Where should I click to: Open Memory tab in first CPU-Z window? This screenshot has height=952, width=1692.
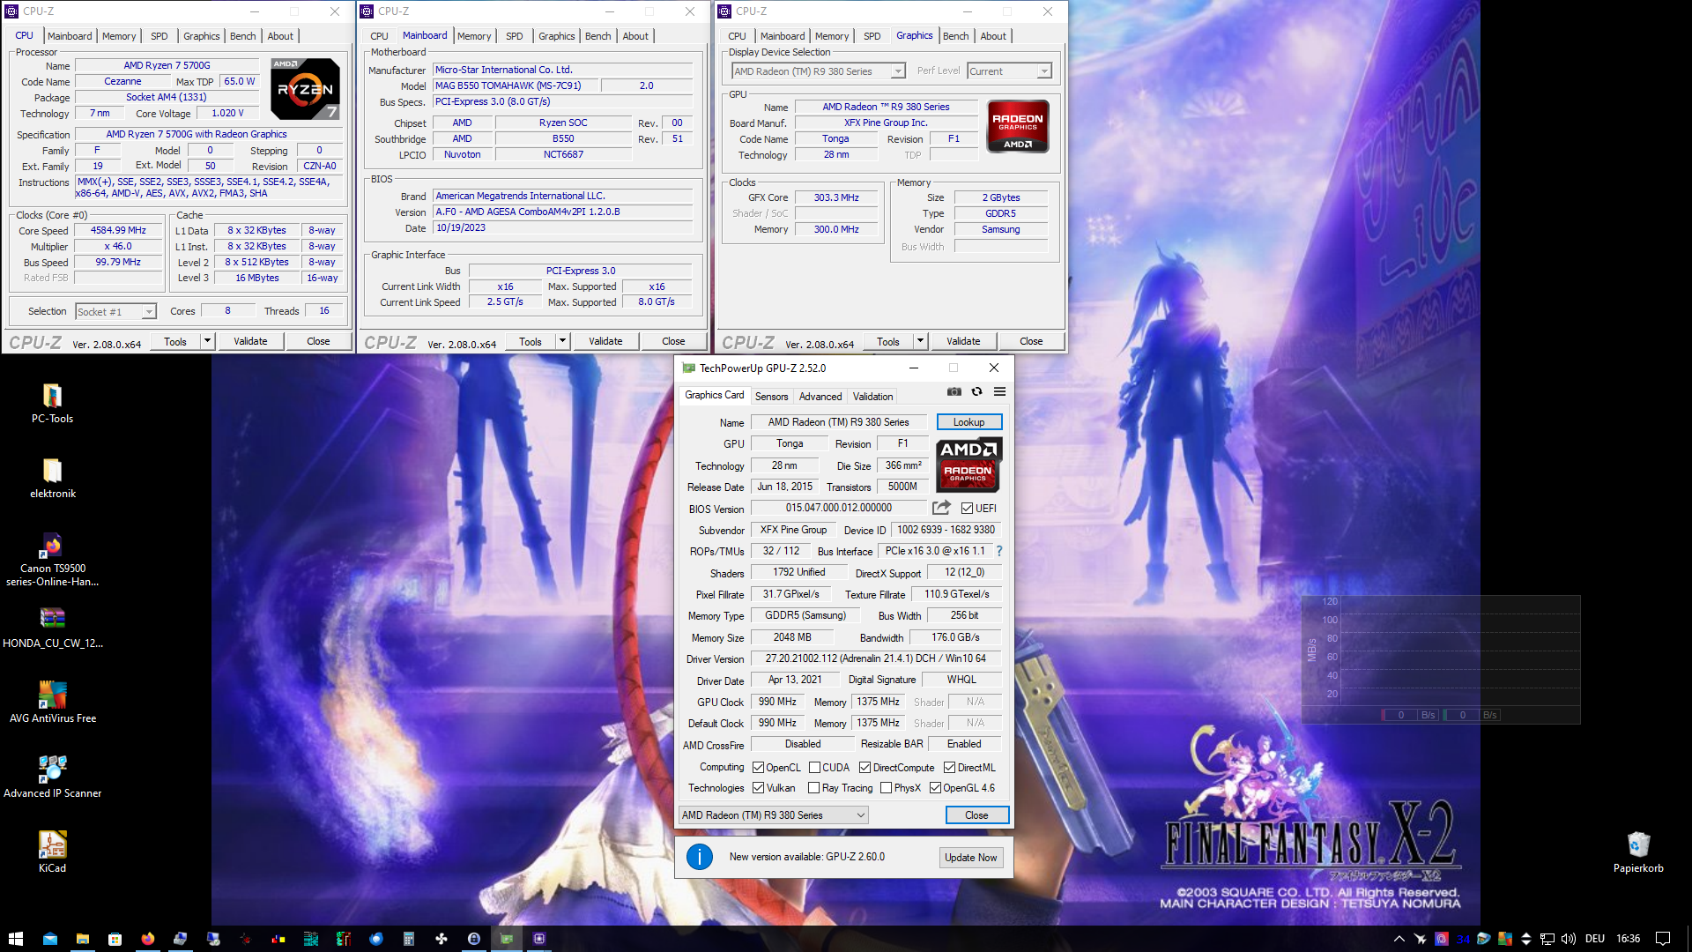click(x=119, y=36)
